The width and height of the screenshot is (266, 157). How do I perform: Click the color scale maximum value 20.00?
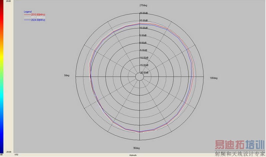pos(8,1)
